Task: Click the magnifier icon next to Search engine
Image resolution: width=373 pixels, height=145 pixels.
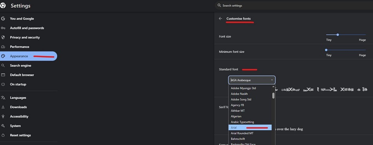Action: pos(3,66)
